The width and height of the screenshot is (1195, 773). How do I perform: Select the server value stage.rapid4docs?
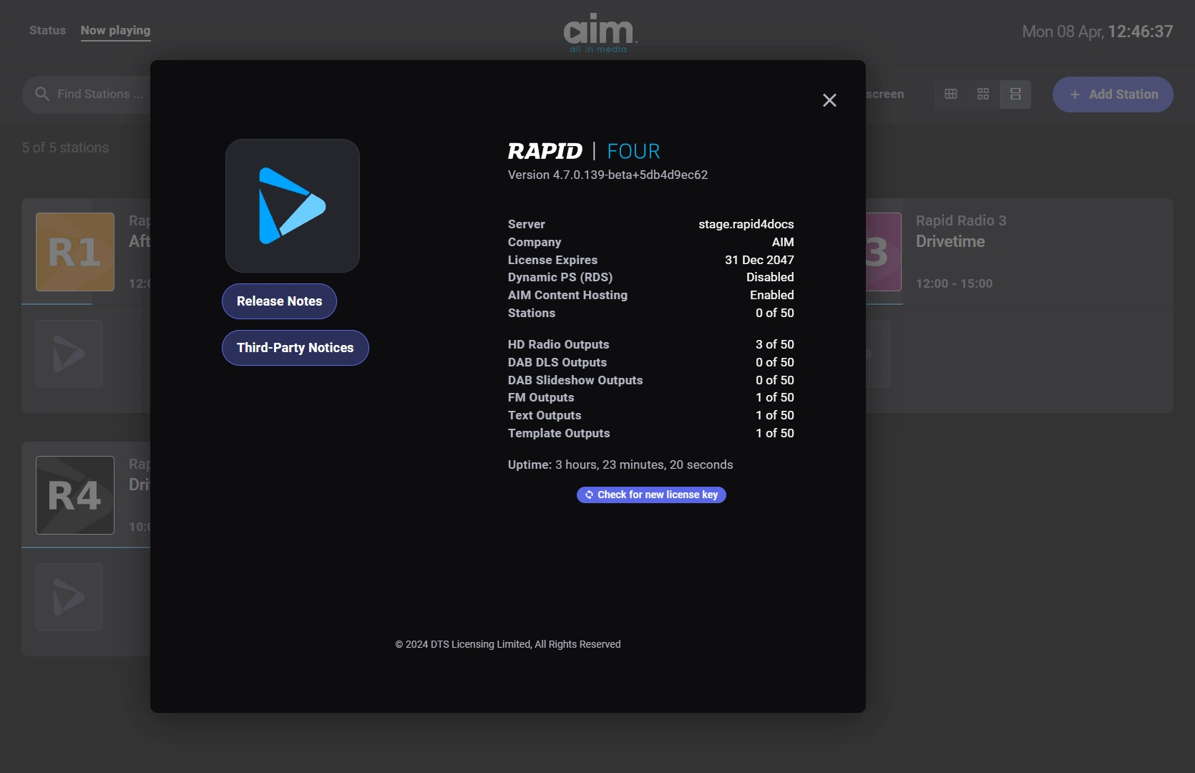(746, 224)
